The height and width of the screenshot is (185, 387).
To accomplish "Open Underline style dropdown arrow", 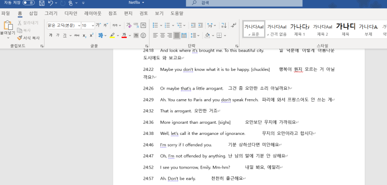I will coord(70,36).
